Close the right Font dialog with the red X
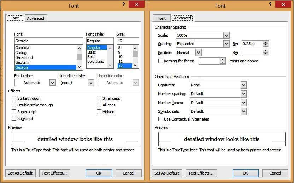294x183 pixels. pyautogui.click(x=283, y=4)
